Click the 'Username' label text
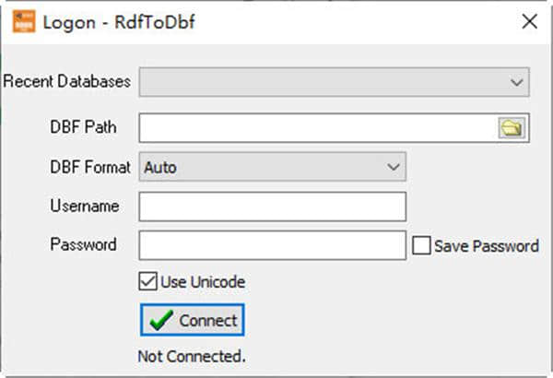This screenshot has width=553, height=378. click(x=85, y=206)
